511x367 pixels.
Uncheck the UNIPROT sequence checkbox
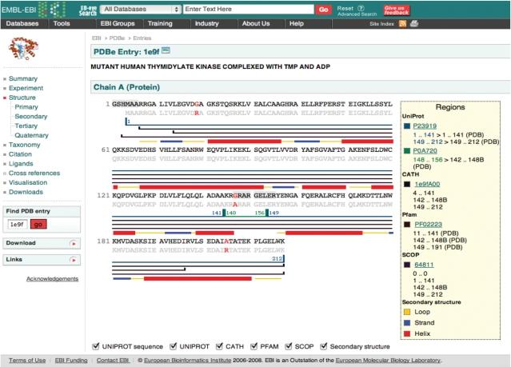pos(97,346)
